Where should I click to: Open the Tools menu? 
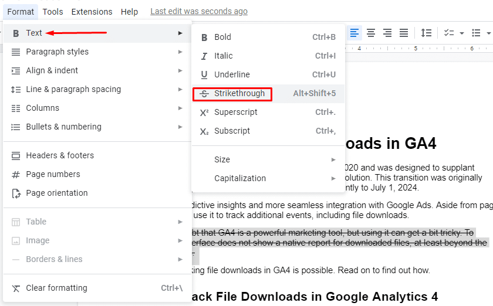[x=53, y=12]
